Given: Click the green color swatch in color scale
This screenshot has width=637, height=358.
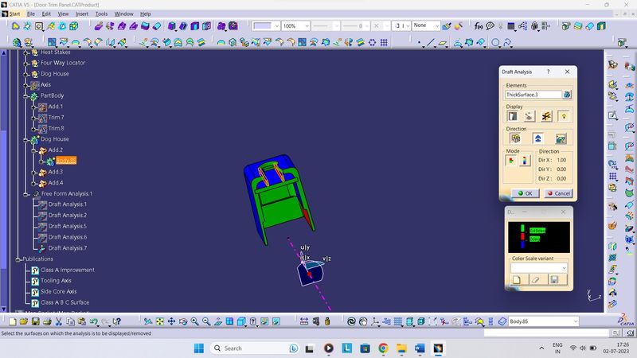Looking at the screenshot, I should (x=522, y=230).
